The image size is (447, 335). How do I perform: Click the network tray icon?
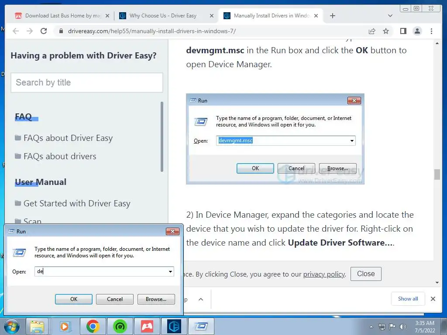pos(382,327)
